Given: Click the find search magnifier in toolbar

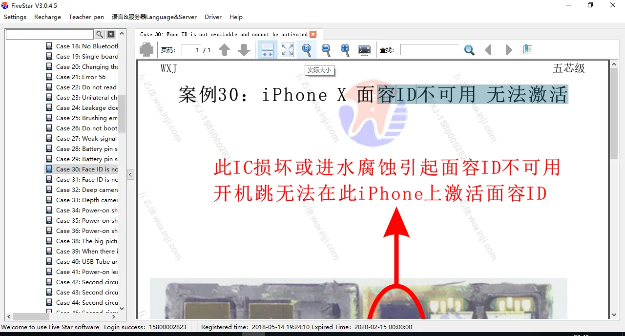Looking at the screenshot, I should [x=469, y=50].
